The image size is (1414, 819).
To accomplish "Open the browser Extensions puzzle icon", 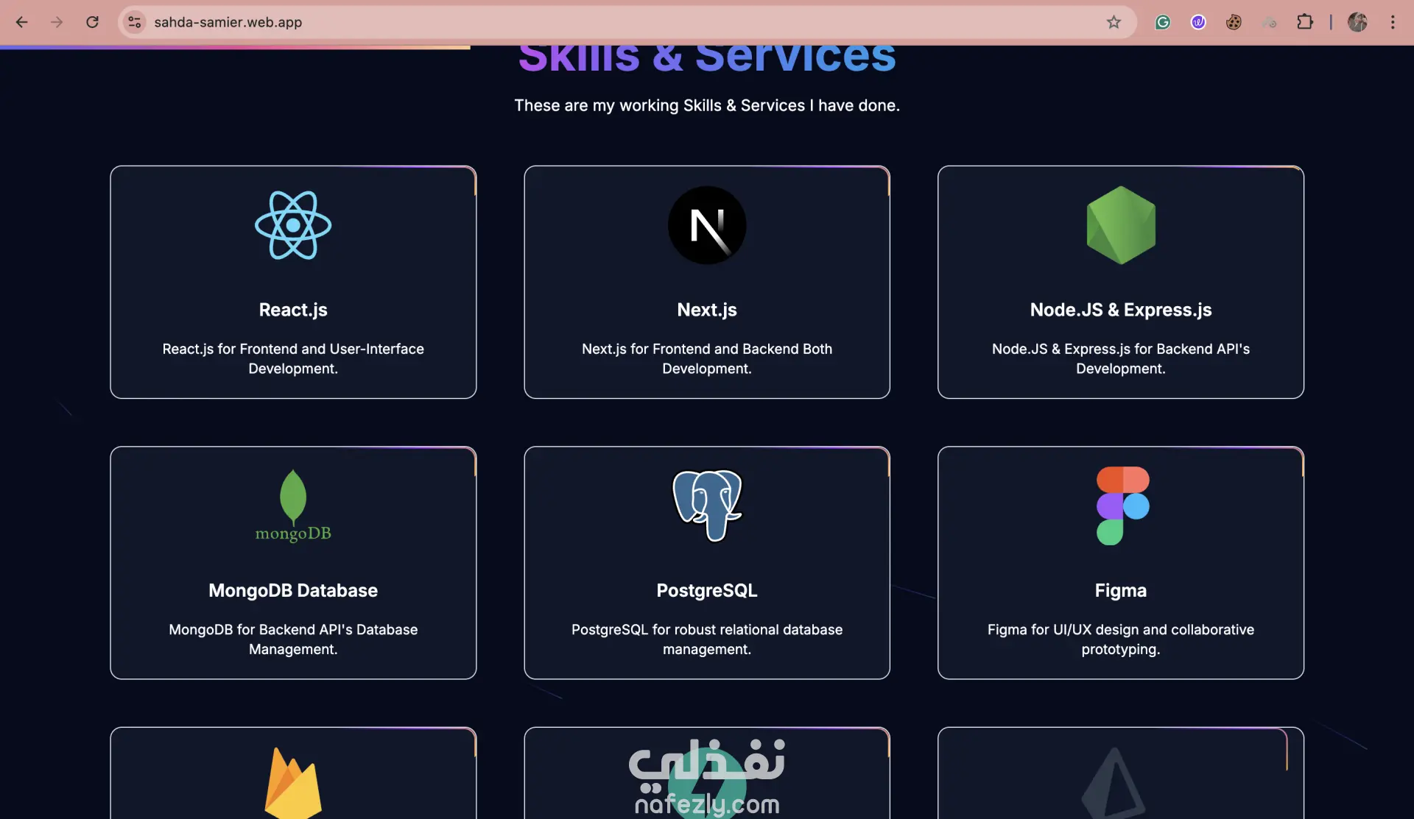I will tap(1305, 22).
